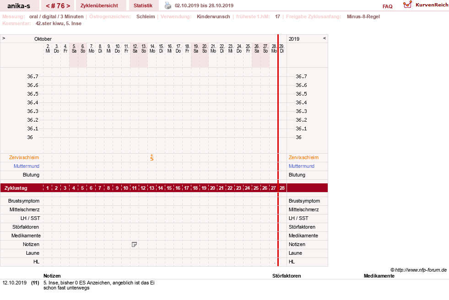Collapse chart with '<' arrow beside 2019

[325, 38]
